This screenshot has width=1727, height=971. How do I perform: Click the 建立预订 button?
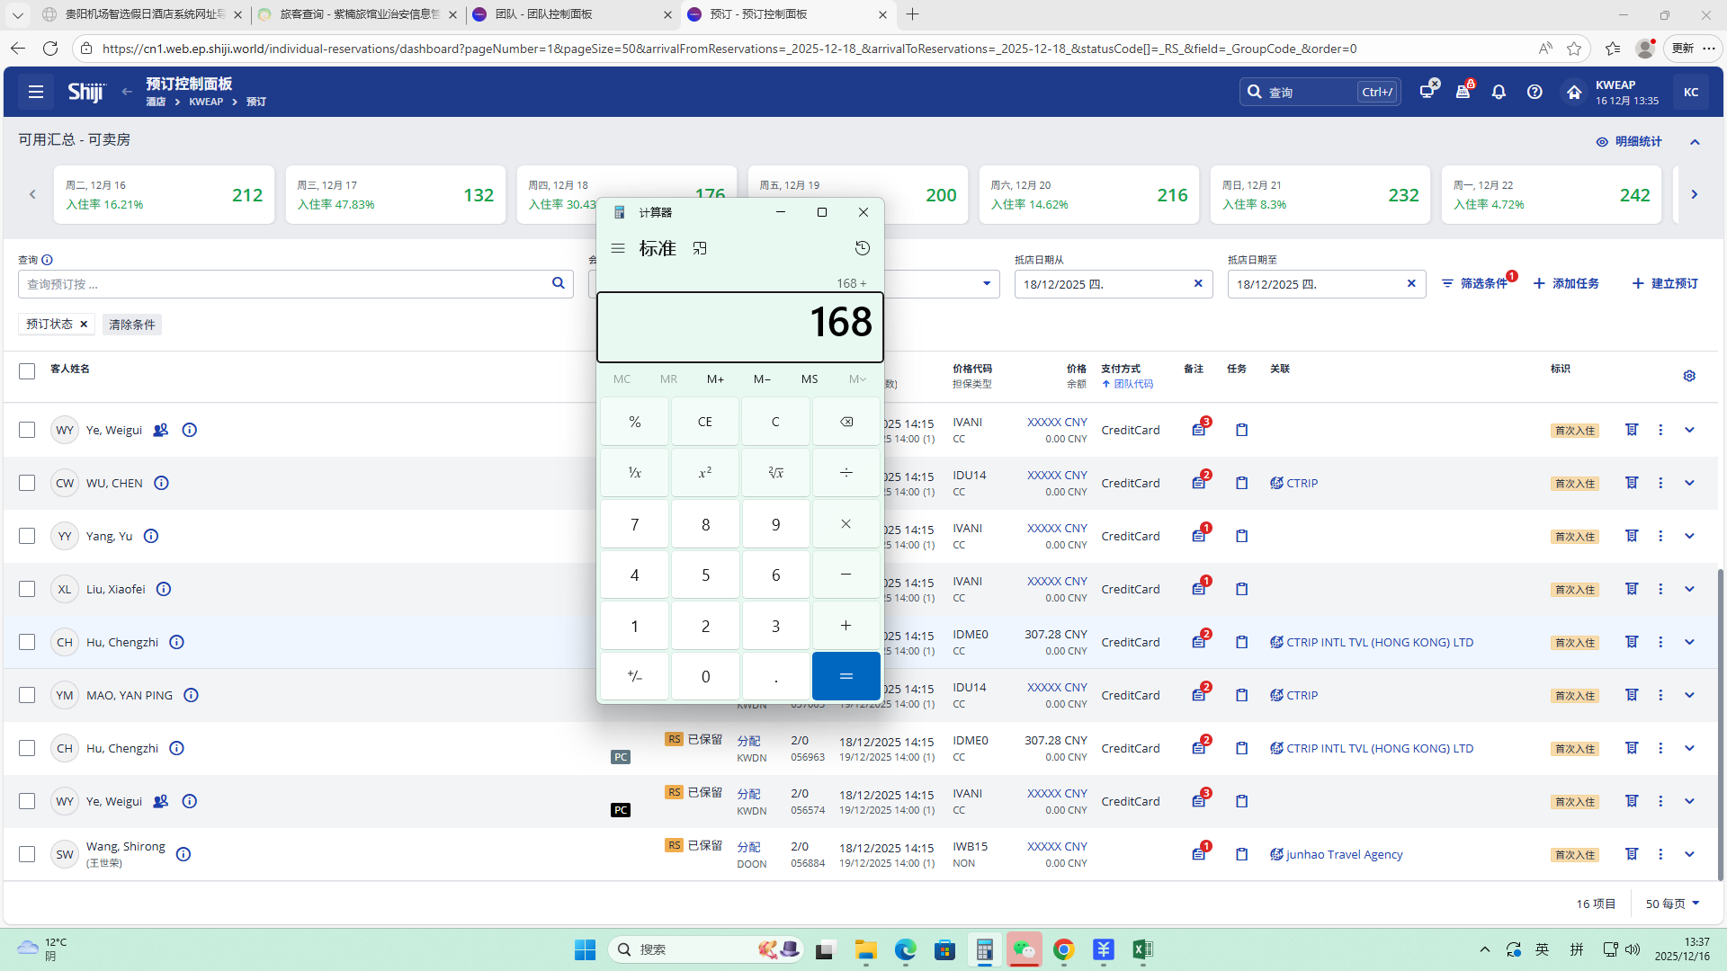click(x=1665, y=283)
